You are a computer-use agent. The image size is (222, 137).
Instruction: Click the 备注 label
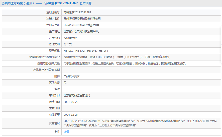point(57,89)
